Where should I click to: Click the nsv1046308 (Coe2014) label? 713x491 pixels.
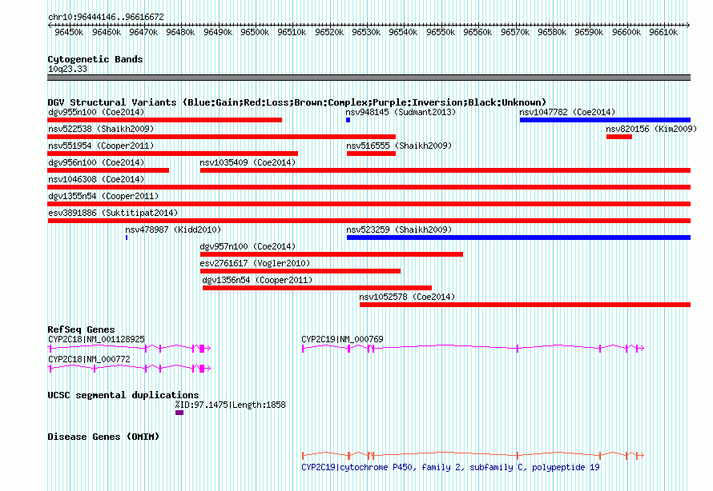click(x=96, y=179)
